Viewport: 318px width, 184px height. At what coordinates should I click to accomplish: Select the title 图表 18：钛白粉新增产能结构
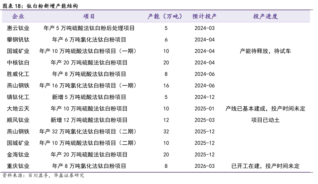point(40,6)
